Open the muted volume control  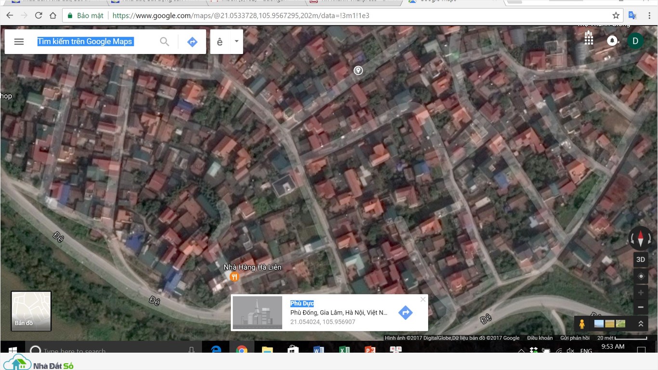point(570,350)
